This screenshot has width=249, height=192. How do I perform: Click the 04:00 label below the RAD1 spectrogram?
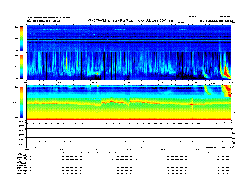61,83
